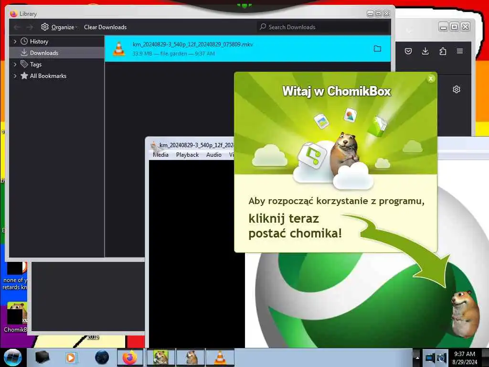This screenshot has height=367, width=489.
Task: Click the network tray icon
Action: click(x=430, y=357)
